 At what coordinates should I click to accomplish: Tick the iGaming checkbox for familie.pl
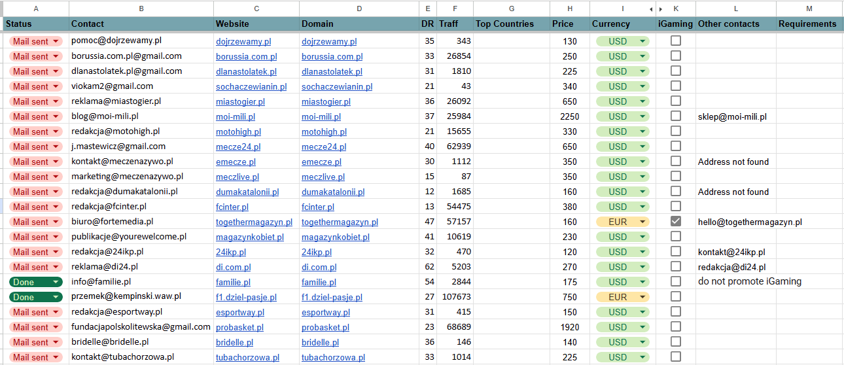(676, 281)
